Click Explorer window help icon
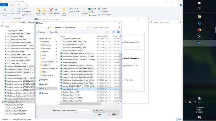The height and width of the screenshot is (121, 216). (x=181, y=5)
